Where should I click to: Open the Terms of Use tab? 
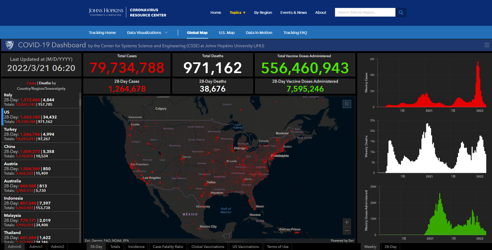pyautogui.click(x=278, y=247)
